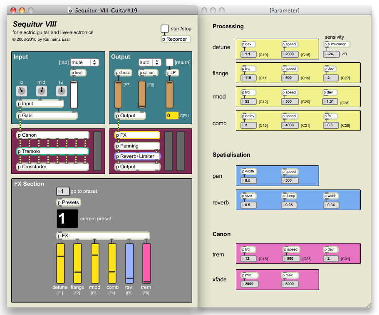Image resolution: width=379 pixels, height=315 pixels.
Task: Click the flange dev number box [C27]
Action: [331, 78]
